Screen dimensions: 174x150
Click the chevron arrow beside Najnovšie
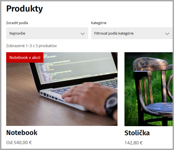click(83, 34)
